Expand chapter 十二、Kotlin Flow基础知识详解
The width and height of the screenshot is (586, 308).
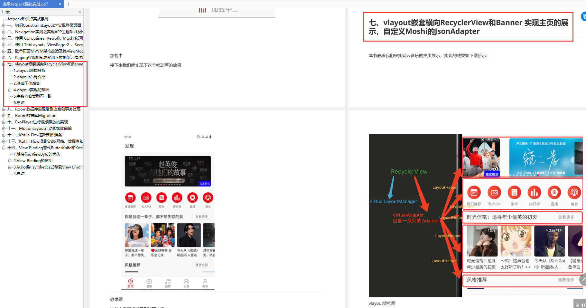coord(4,135)
